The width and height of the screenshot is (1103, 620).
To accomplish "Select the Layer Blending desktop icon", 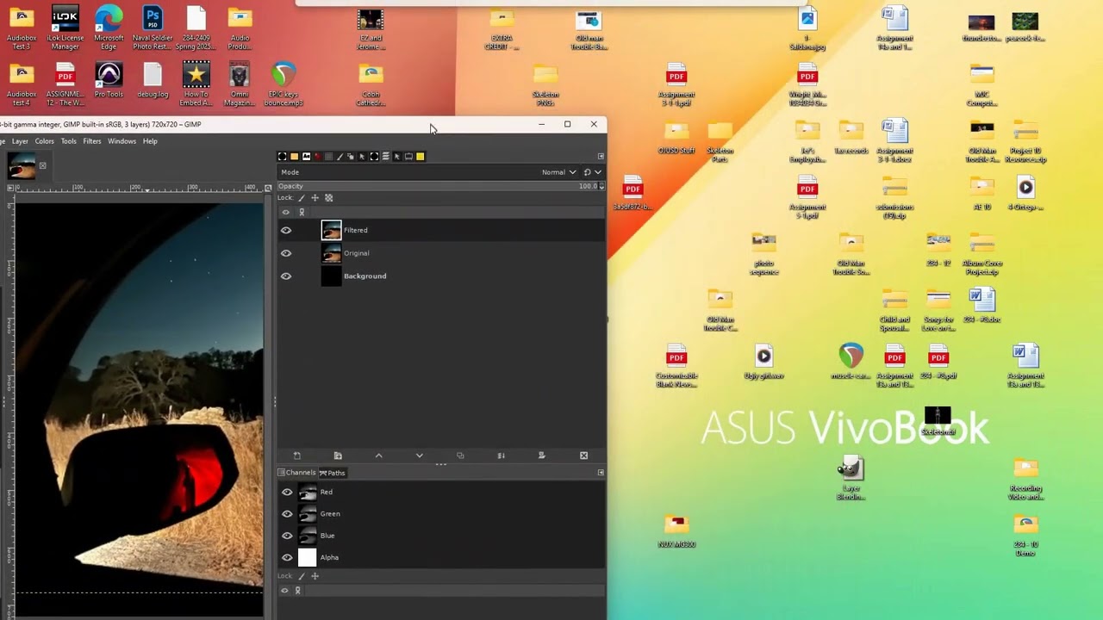I will coord(851,478).
